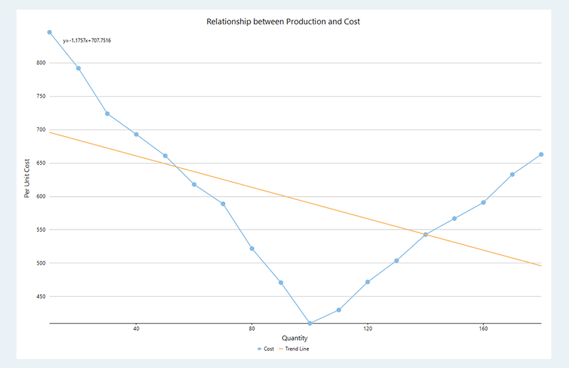Click the Cost data point at quantity 160
The height and width of the screenshot is (368, 569).
point(483,203)
